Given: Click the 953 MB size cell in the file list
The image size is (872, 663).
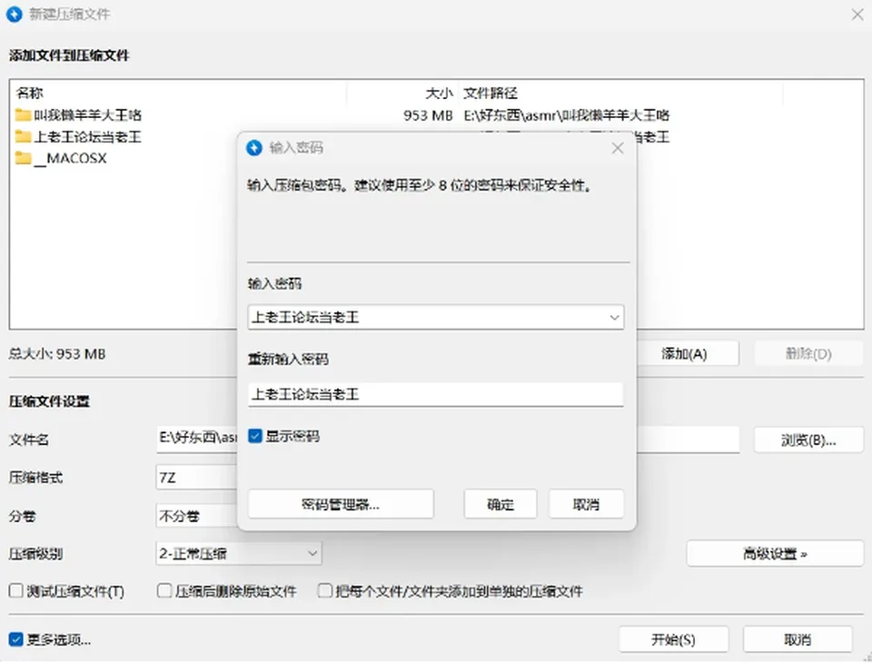Looking at the screenshot, I should click(428, 115).
